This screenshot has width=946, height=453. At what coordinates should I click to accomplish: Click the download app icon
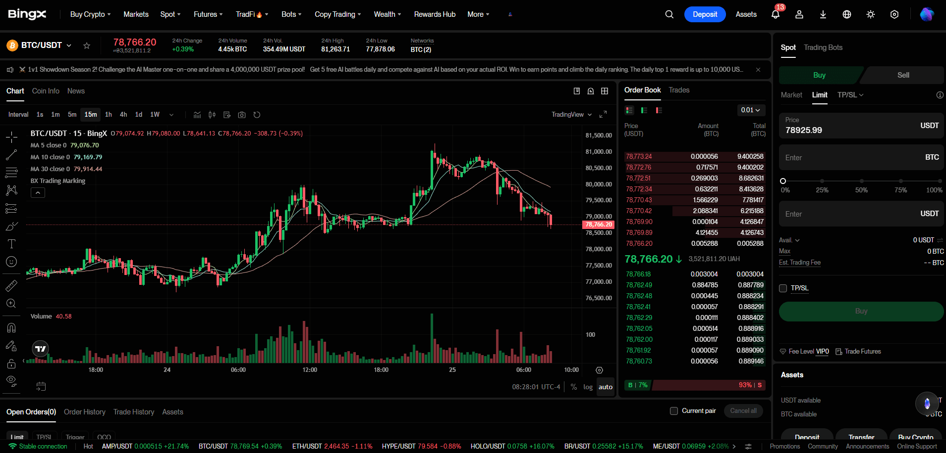[823, 14]
